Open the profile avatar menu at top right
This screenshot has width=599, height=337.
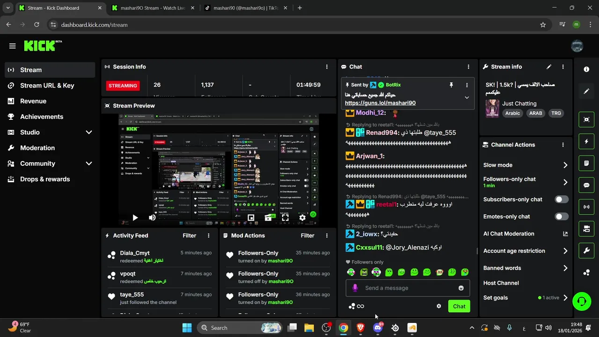coord(577,46)
